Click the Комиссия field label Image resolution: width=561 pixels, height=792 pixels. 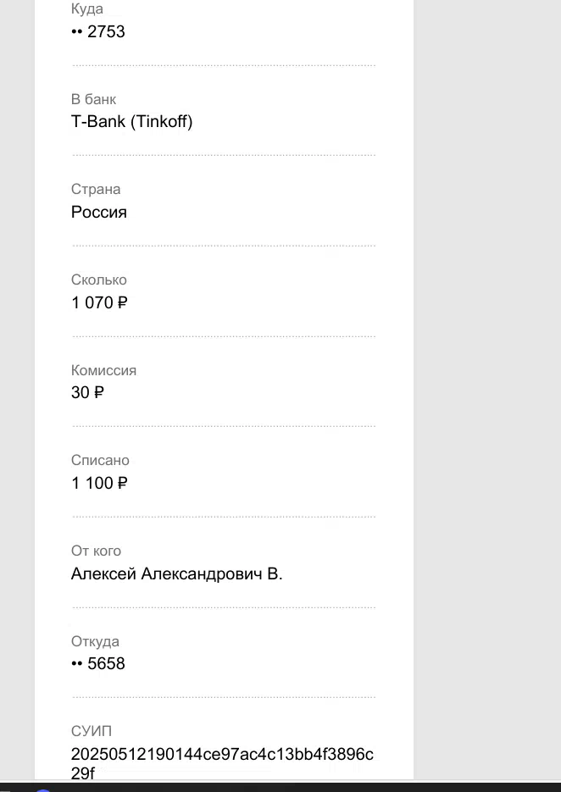(103, 370)
